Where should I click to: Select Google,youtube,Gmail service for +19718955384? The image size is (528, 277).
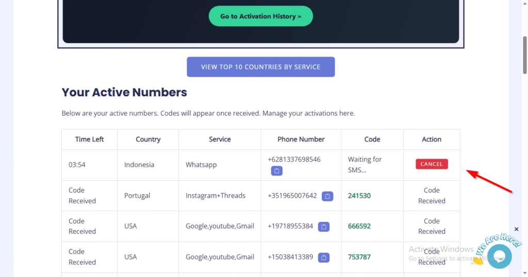tap(220, 226)
